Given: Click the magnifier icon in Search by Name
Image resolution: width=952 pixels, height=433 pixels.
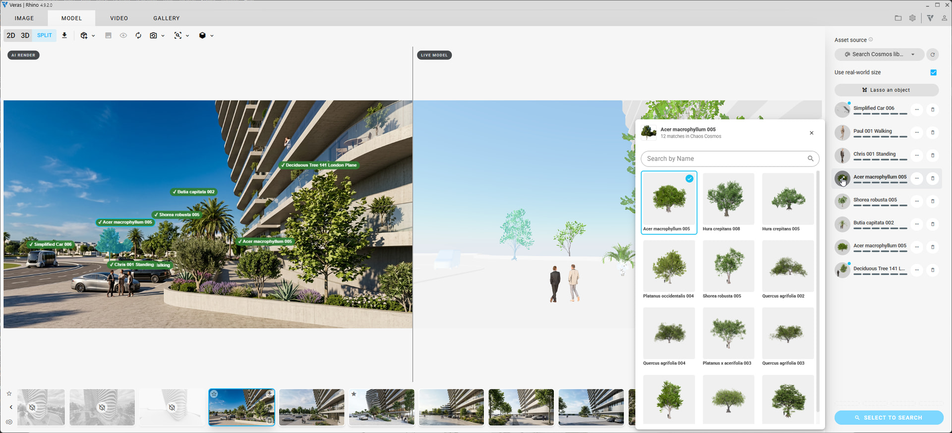Looking at the screenshot, I should 810,159.
